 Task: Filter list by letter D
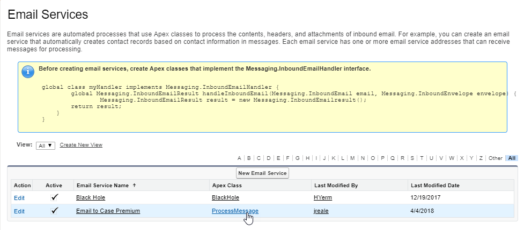point(269,158)
